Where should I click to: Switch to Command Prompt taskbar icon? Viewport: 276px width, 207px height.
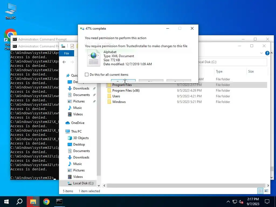pyautogui.click(x=59, y=202)
